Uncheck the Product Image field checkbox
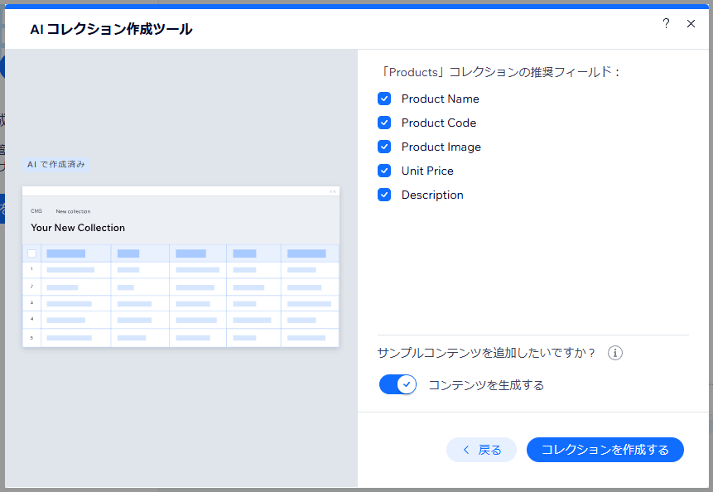713x492 pixels. coord(384,147)
